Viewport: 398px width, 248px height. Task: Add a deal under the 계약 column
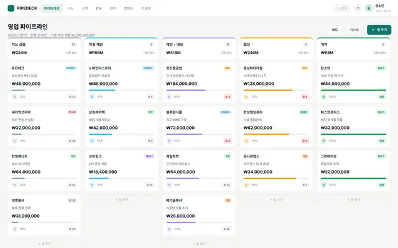click(354, 200)
